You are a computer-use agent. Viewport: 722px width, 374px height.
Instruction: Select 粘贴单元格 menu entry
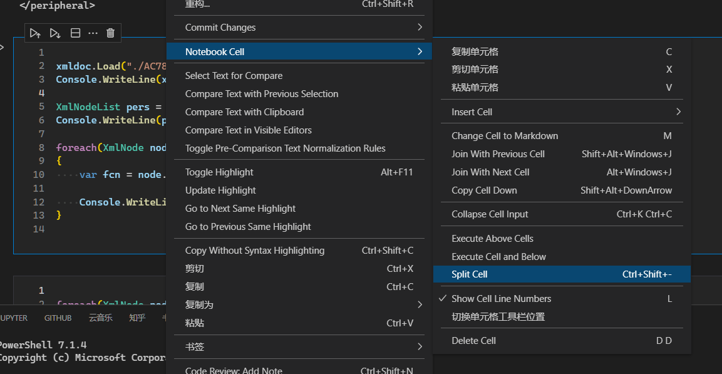[562, 87]
